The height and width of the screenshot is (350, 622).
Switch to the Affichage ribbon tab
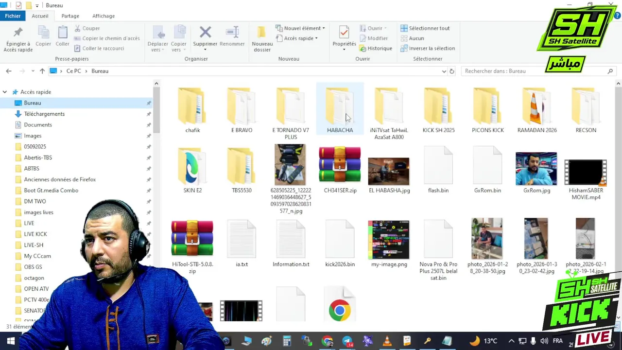click(x=104, y=16)
